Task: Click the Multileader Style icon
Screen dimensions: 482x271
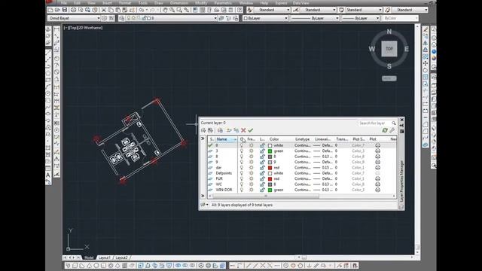Action: pyautogui.click(x=387, y=10)
